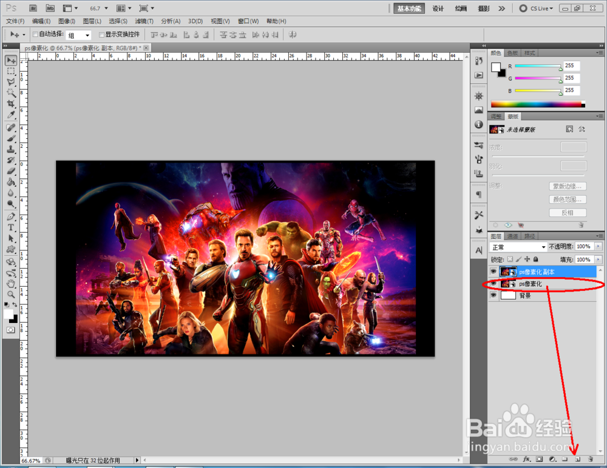The height and width of the screenshot is (468, 607).
Task: Open the 文件(F) menu
Action: 15,21
